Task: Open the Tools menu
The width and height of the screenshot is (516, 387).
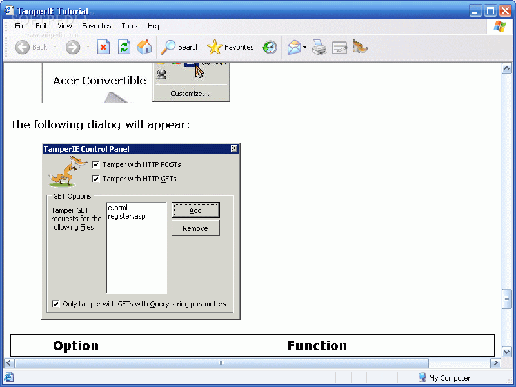Action: coord(130,26)
